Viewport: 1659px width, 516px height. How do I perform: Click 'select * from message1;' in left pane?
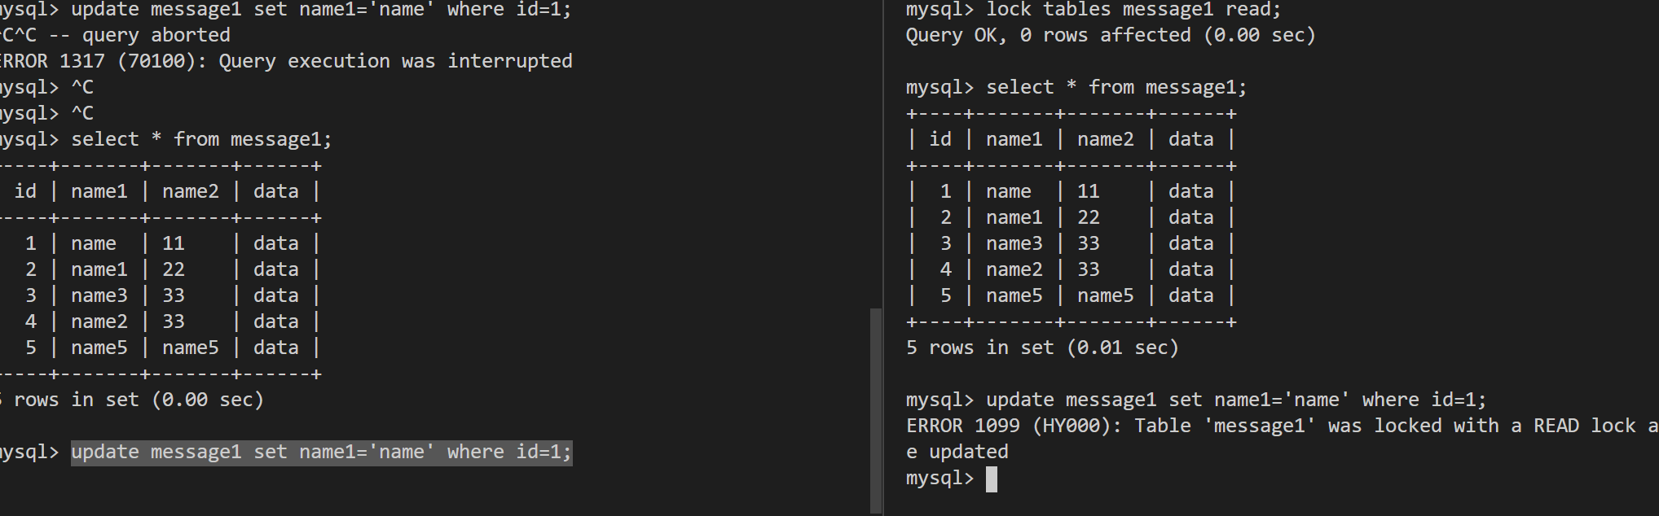[201, 140]
